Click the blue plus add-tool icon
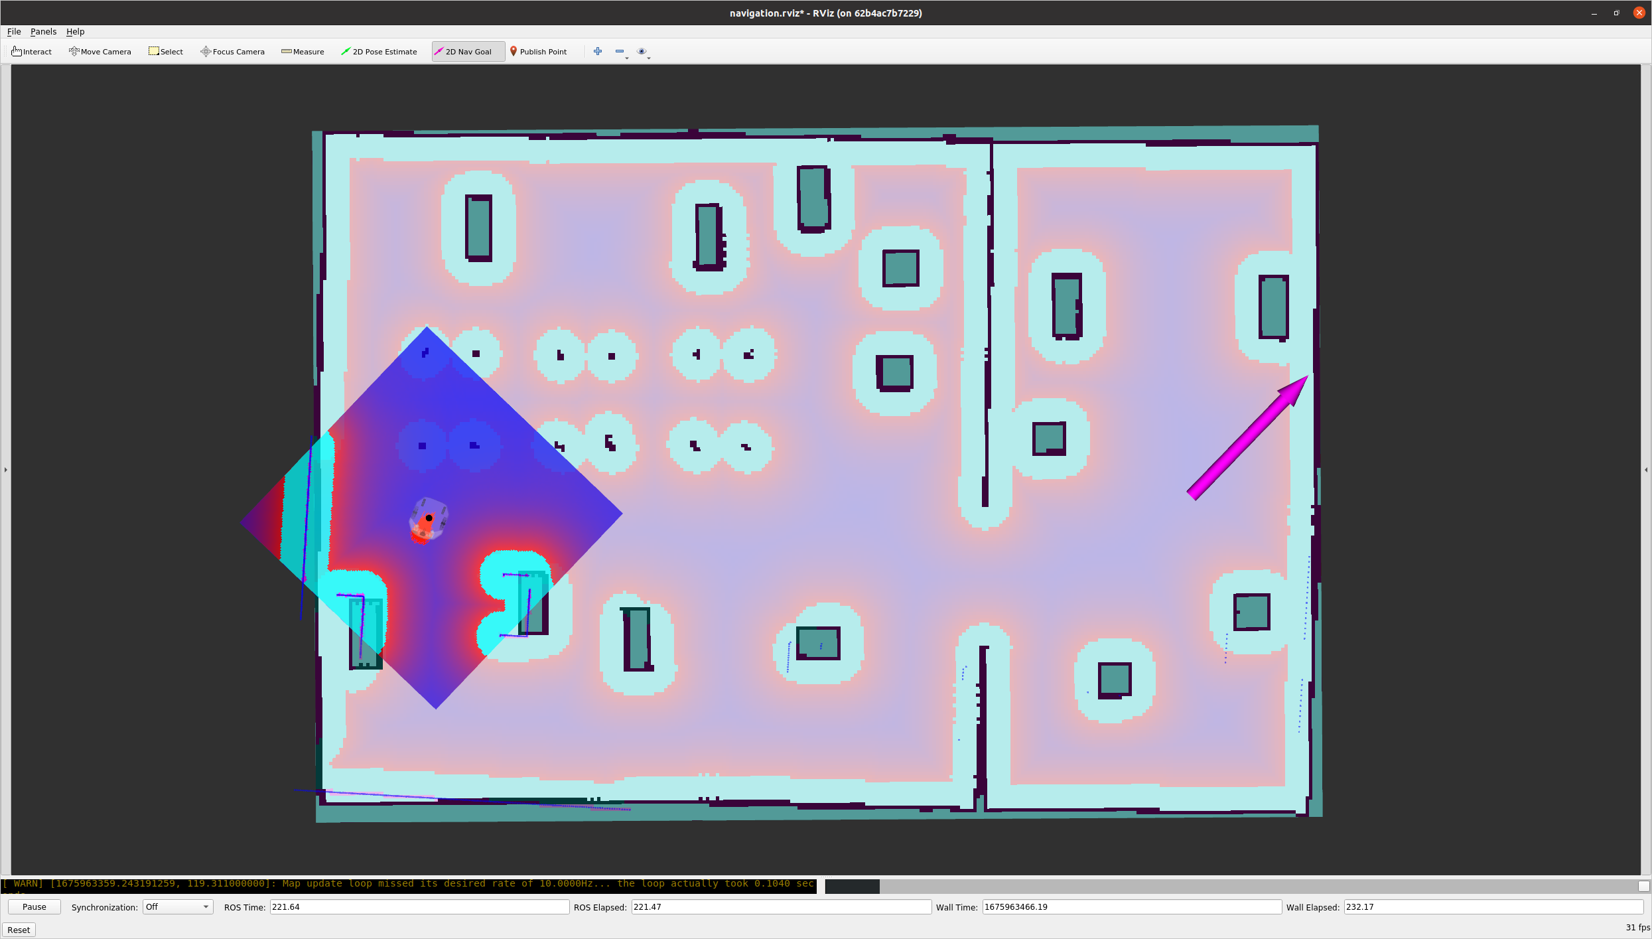The width and height of the screenshot is (1652, 939). click(598, 51)
